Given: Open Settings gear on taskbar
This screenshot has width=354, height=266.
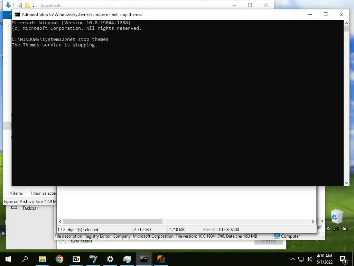Looking at the screenshot, I should 110,259.
